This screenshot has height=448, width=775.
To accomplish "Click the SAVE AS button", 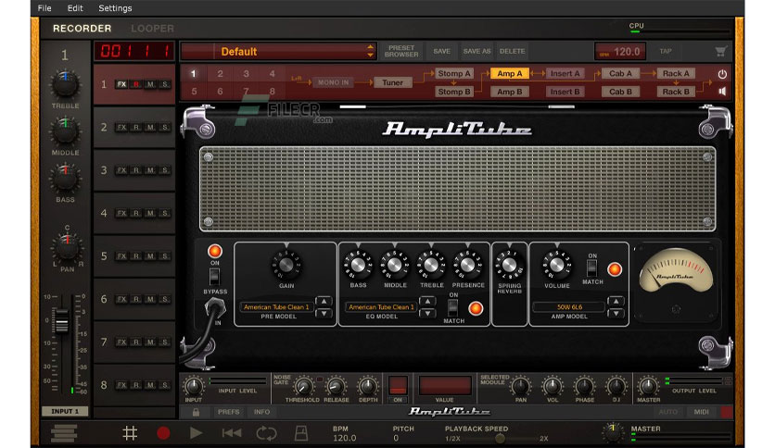I will pos(477,51).
